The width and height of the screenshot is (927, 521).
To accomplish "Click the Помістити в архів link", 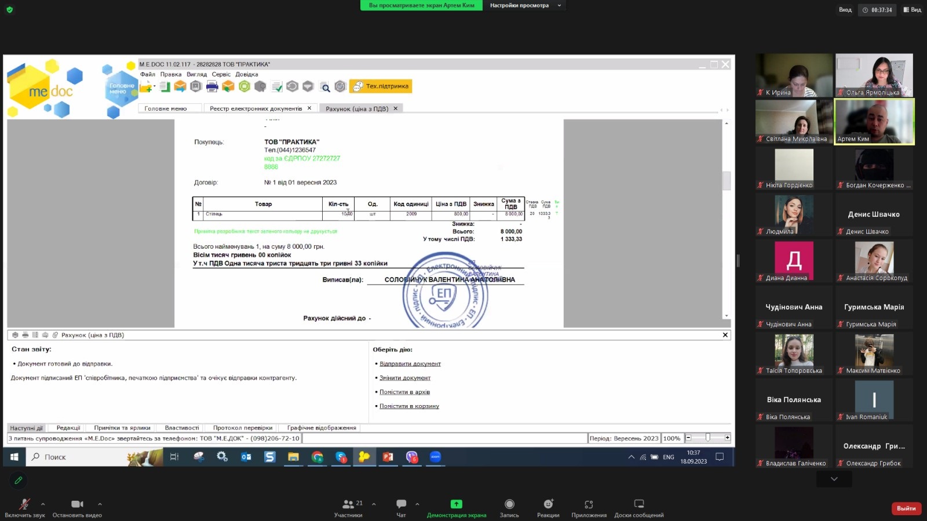I will 404,392.
